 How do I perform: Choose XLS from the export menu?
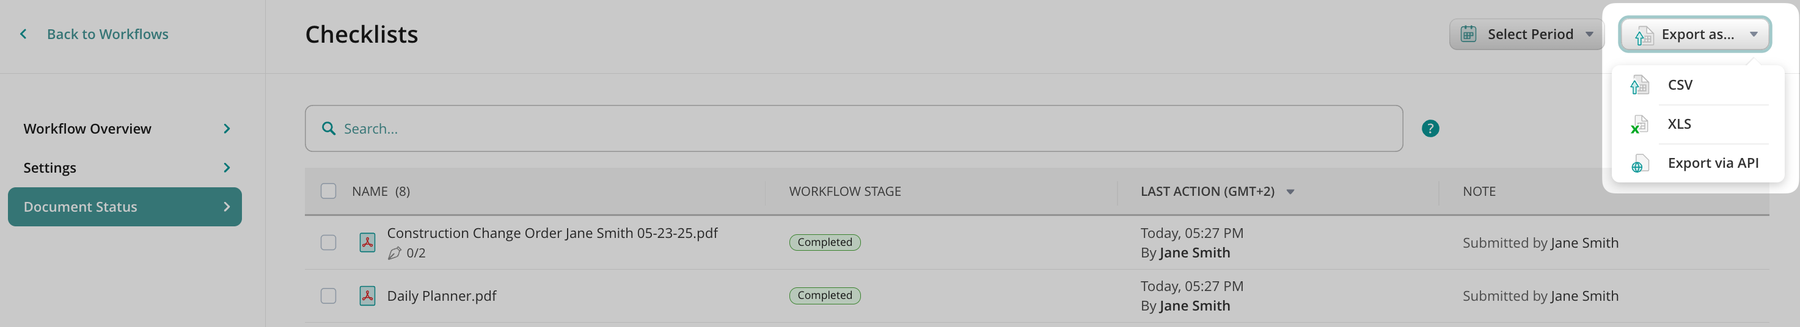(x=1679, y=124)
